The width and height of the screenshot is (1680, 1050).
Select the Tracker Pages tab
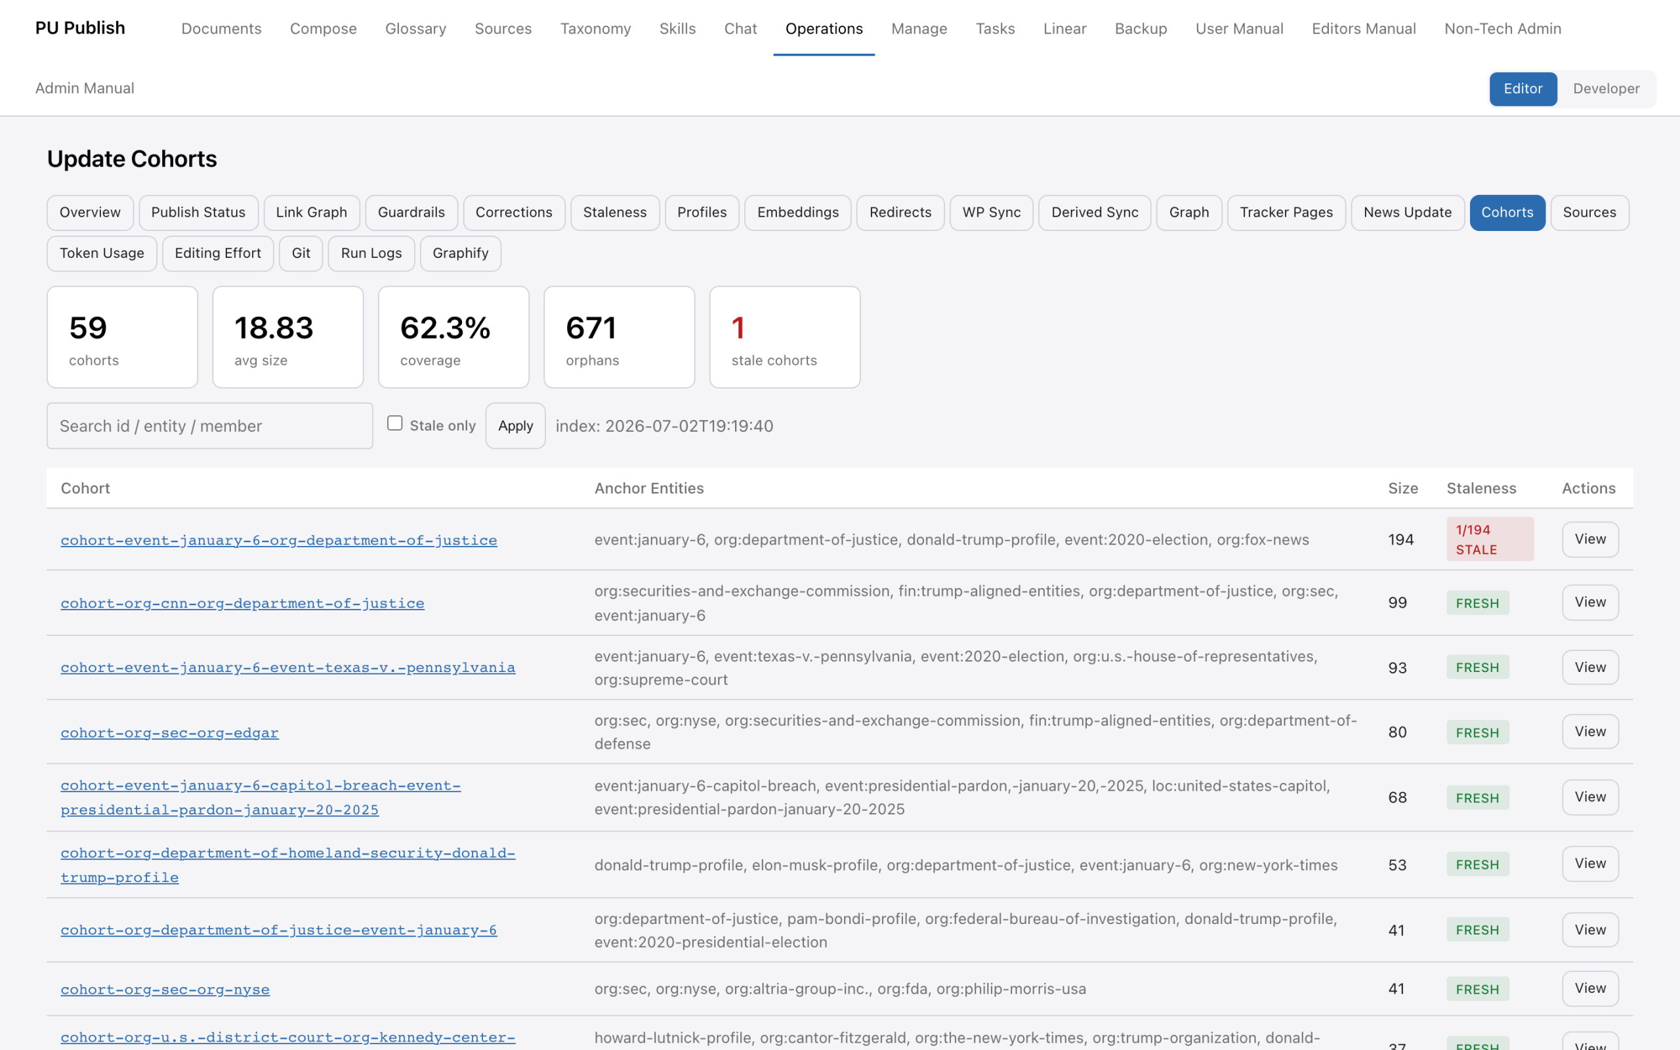point(1286,213)
